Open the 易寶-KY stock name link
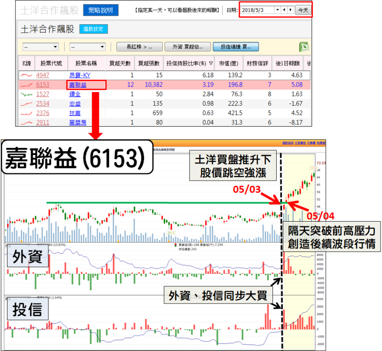382x351 pixels. [x=80, y=75]
